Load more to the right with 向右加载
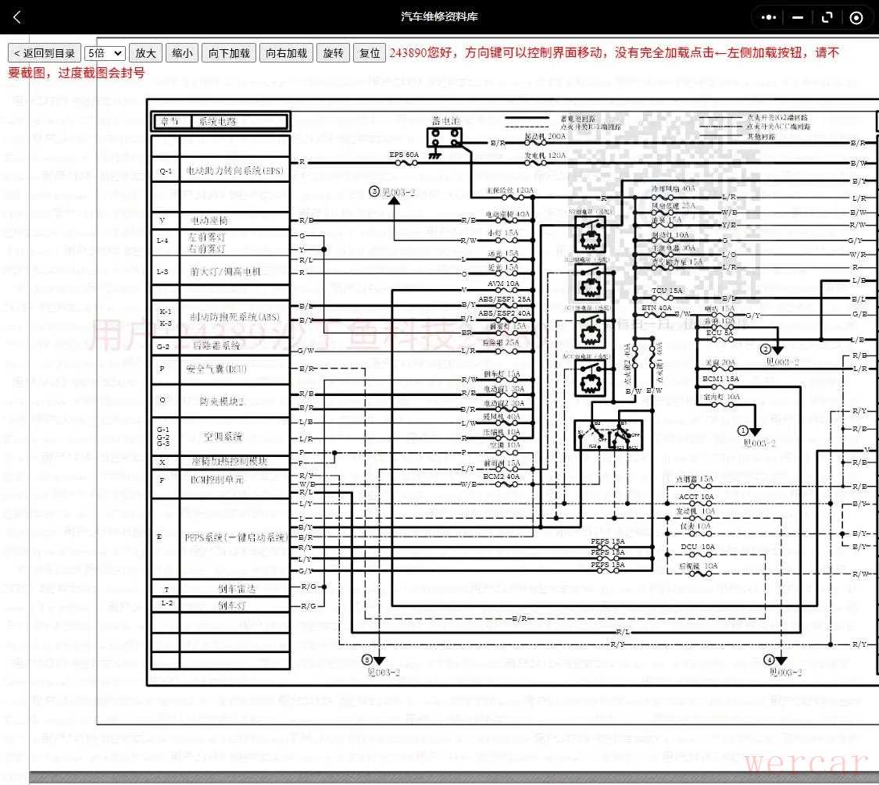This screenshot has width=879, height=785. pos(286,53)
